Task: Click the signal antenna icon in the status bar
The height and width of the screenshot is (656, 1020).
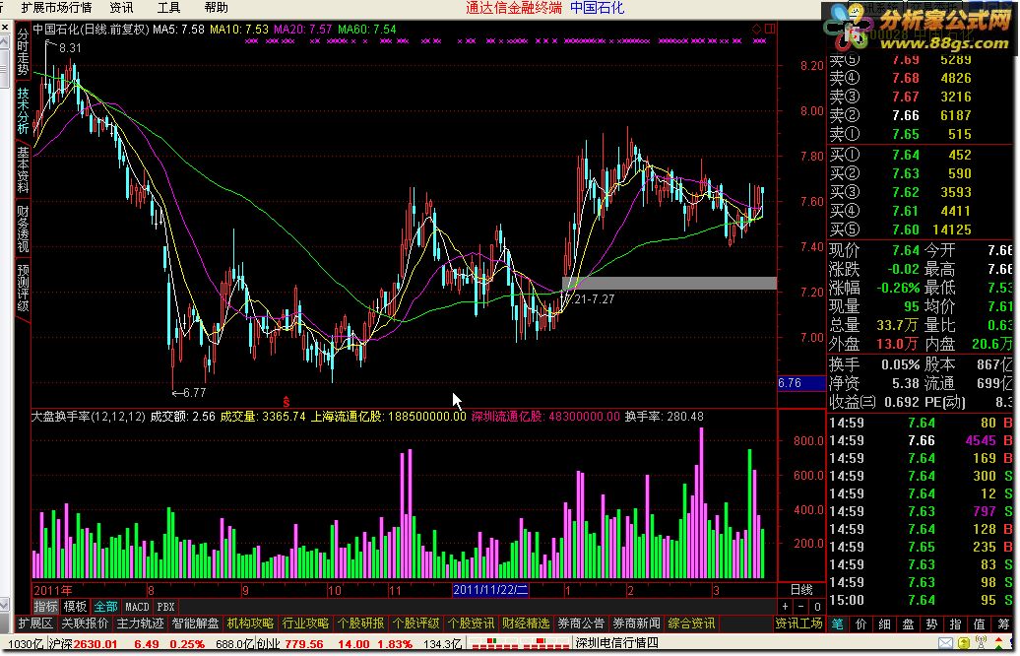Action: coord(981,643)
